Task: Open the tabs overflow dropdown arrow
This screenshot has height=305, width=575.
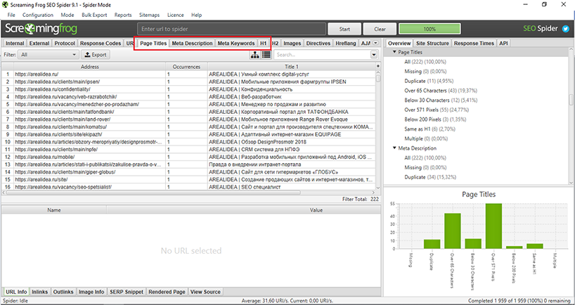Action: point(375,43)
